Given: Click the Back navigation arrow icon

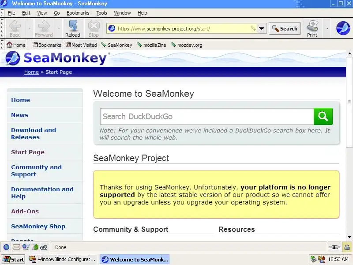Looking at the screenshot, I should point(15,26).
